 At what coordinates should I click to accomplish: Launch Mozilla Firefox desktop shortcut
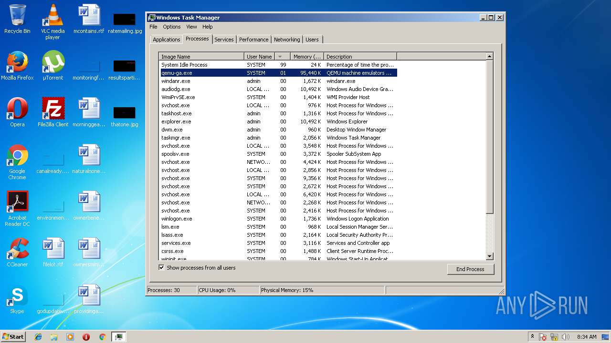click(x=17, y=66)
